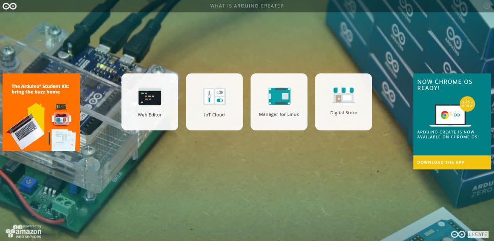494x241 pixels.
Task: Click the Arduino Create logo bottom-right
Action: coord(470,234)
